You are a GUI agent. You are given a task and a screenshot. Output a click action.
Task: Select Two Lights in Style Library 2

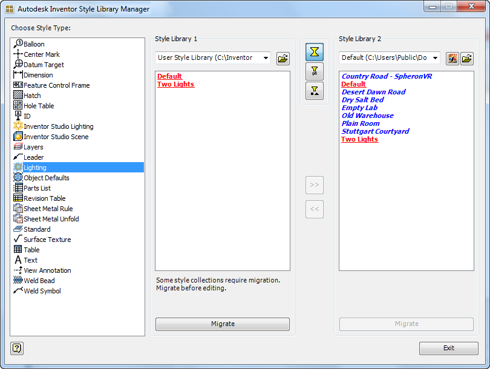tap(360, 139)
